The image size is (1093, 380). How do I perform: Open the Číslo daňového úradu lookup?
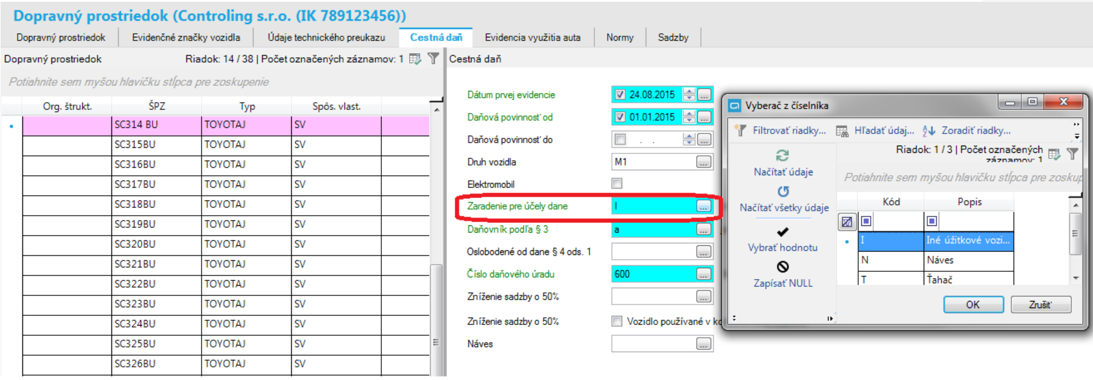pos(703,274)
